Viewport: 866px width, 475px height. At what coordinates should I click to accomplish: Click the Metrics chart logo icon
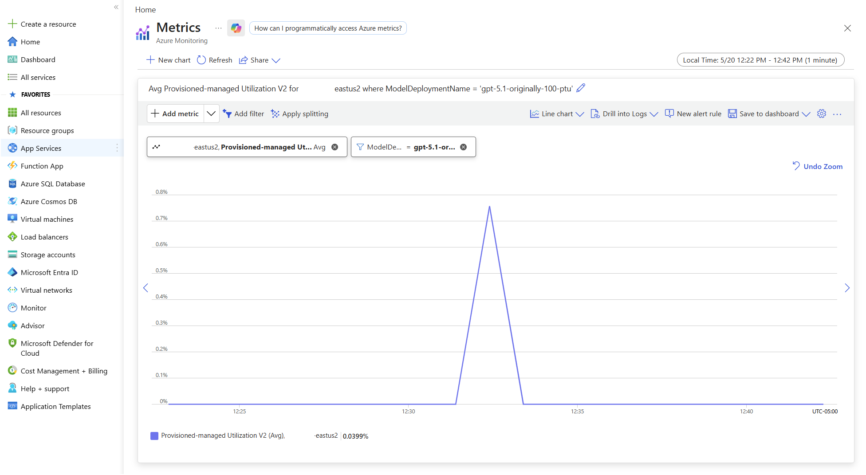click(142, 32)
